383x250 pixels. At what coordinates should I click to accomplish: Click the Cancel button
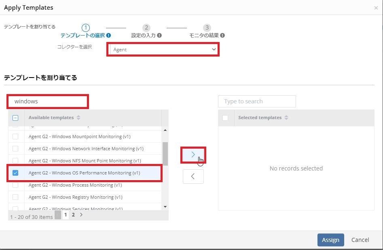[360, 240]
